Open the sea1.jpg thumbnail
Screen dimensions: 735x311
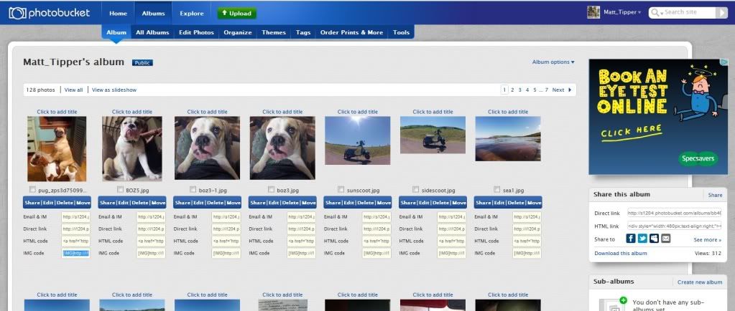click(508, 139)
